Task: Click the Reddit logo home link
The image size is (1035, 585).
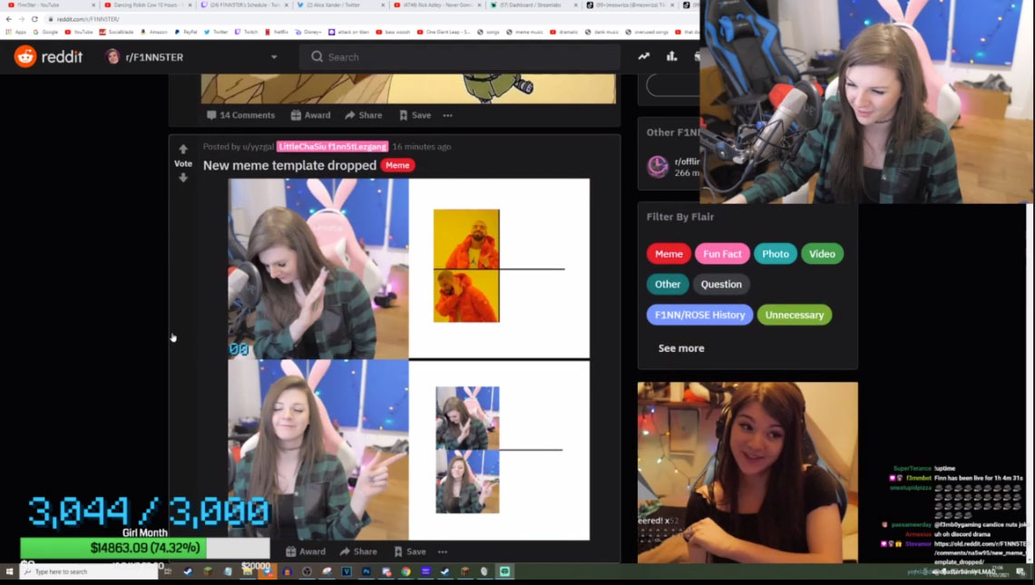Action: pos(48,57)
